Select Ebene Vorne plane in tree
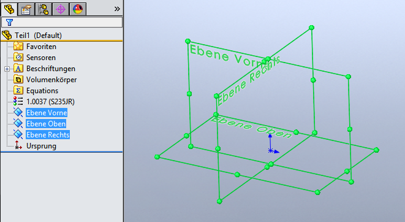Screen dimensions: 405x222 [x=47, y=113]
